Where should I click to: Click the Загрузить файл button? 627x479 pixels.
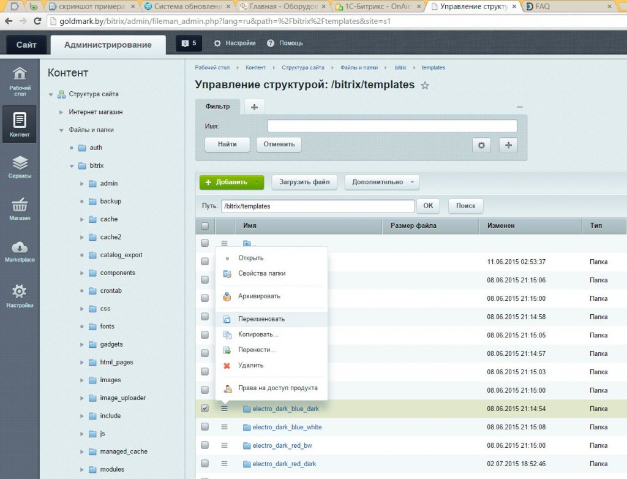coord(304,182)
